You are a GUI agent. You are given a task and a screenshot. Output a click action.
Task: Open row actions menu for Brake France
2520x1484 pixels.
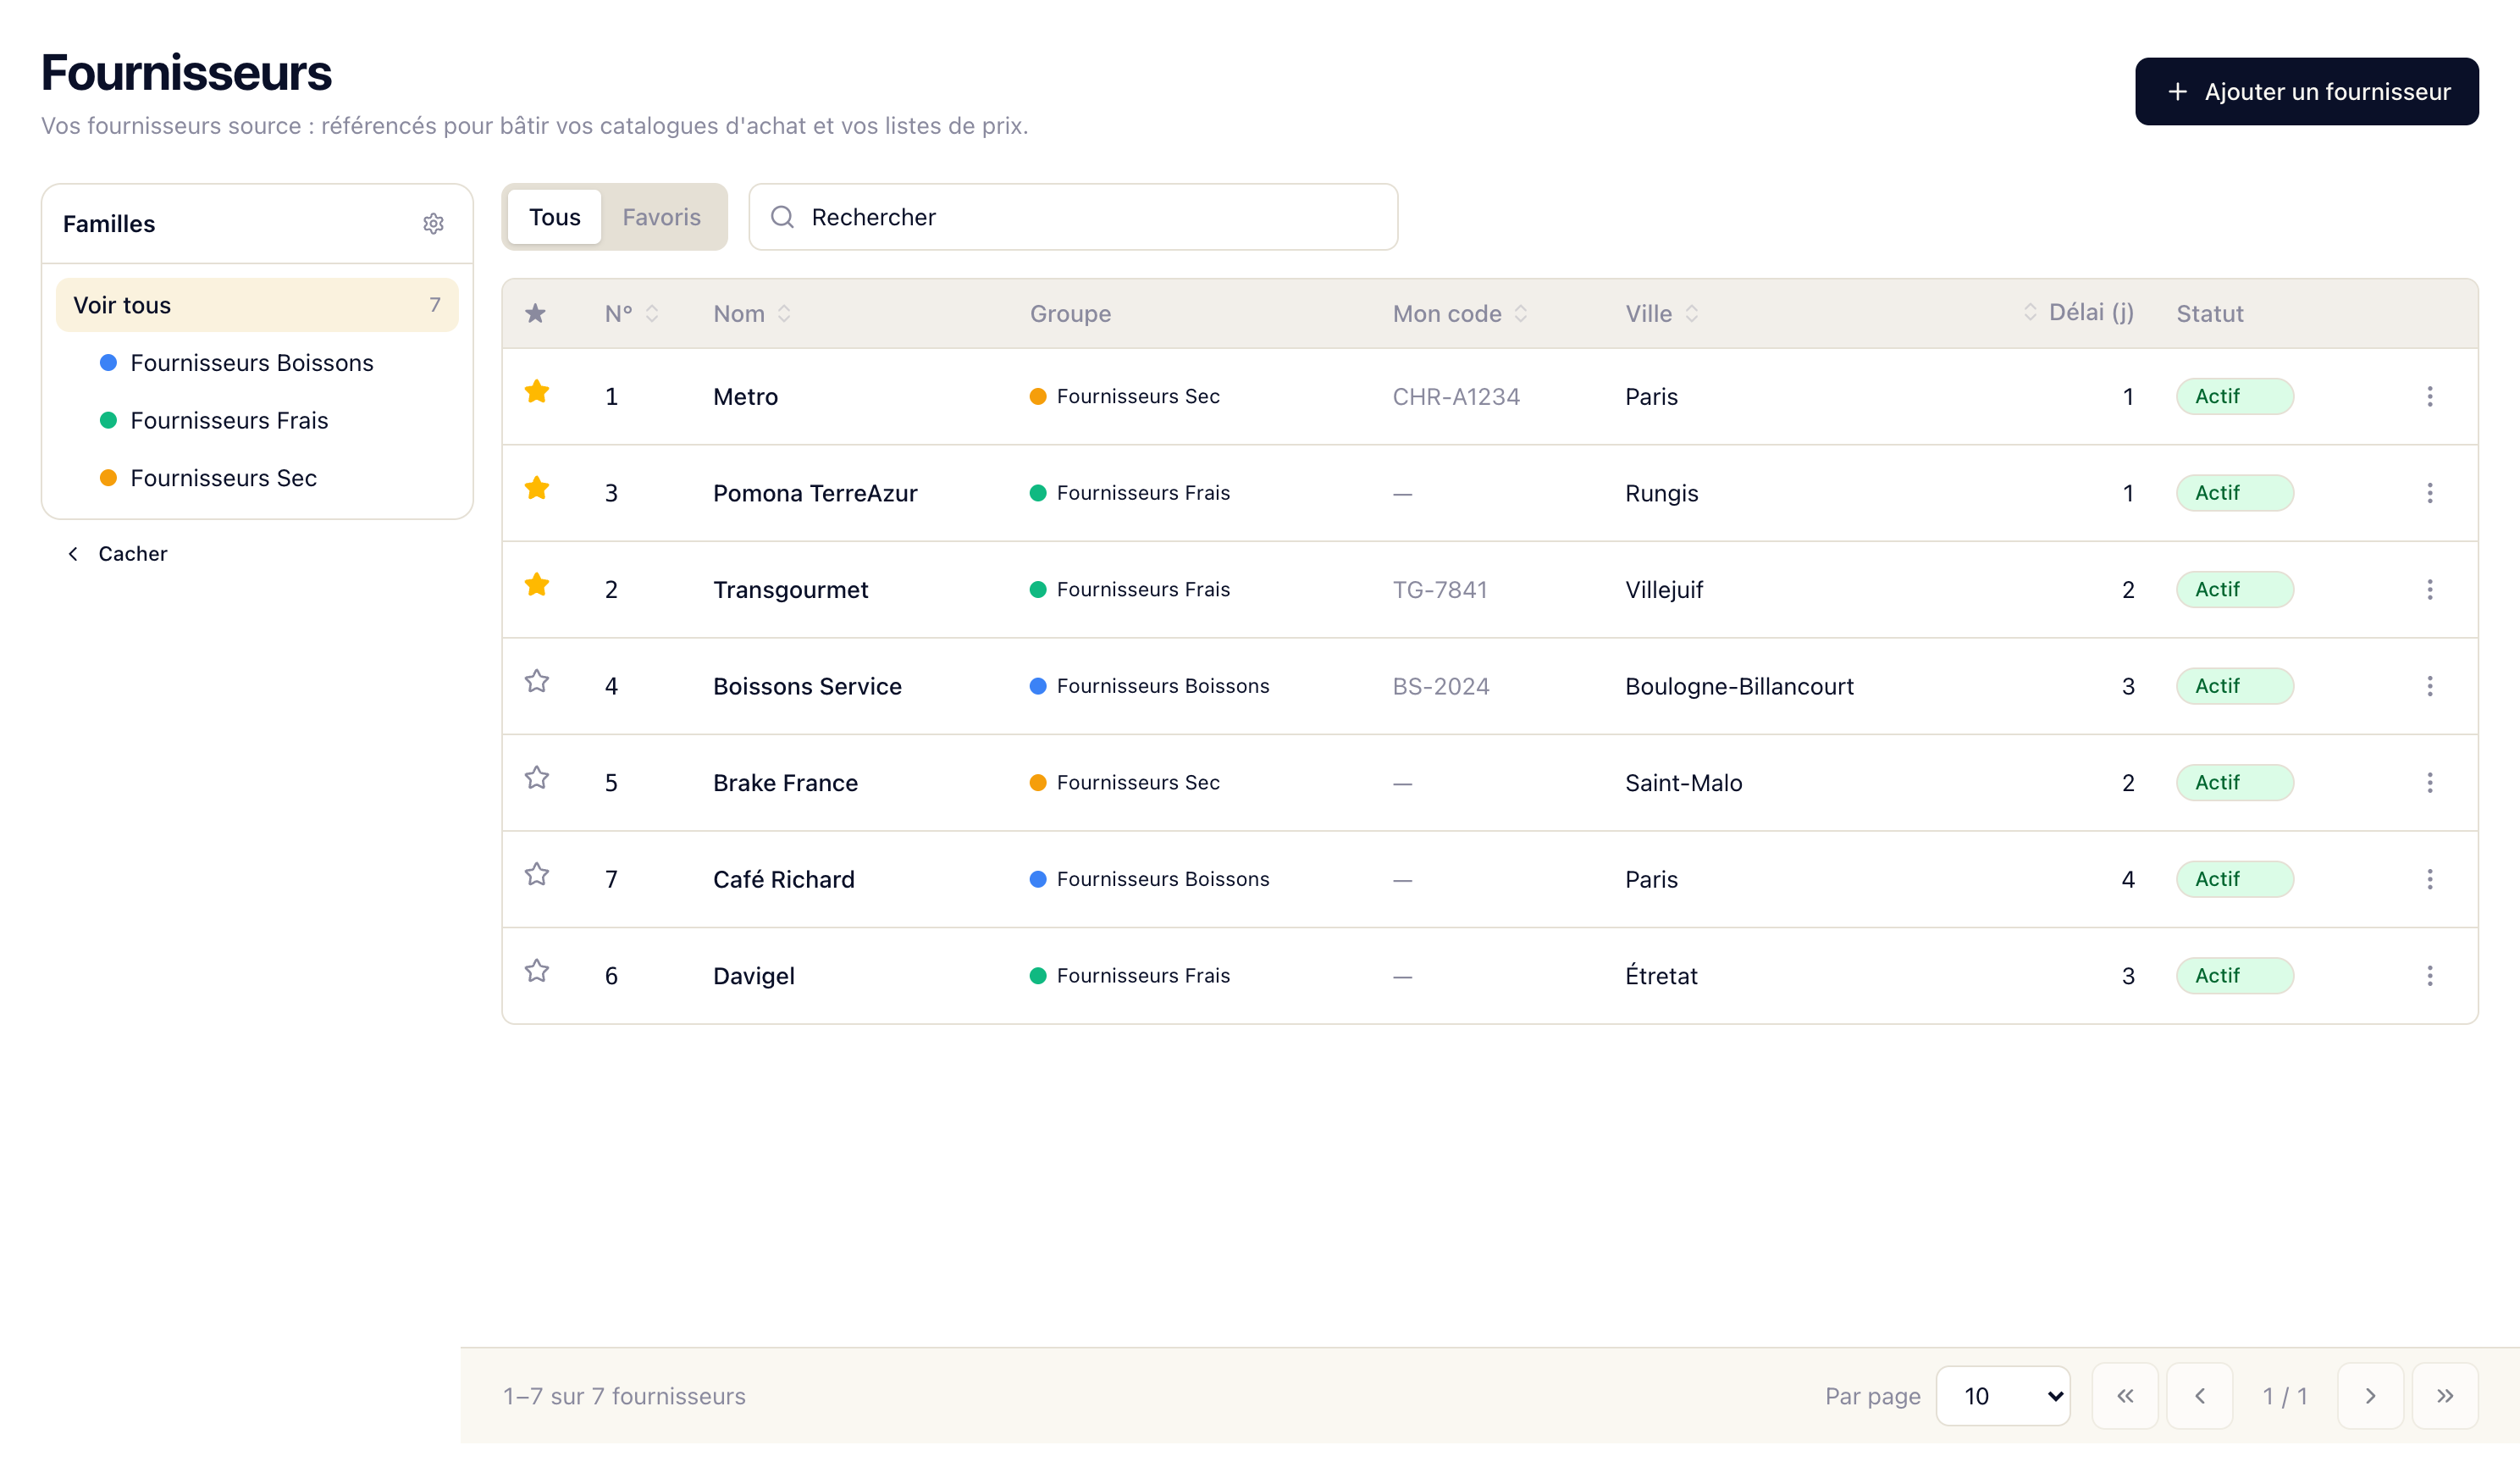2429,783
